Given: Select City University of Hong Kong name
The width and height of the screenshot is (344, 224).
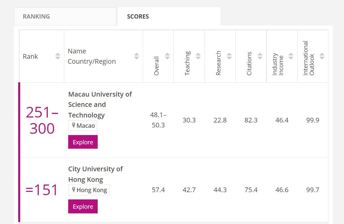Looking at the screenshot, I should coord(95,174).
